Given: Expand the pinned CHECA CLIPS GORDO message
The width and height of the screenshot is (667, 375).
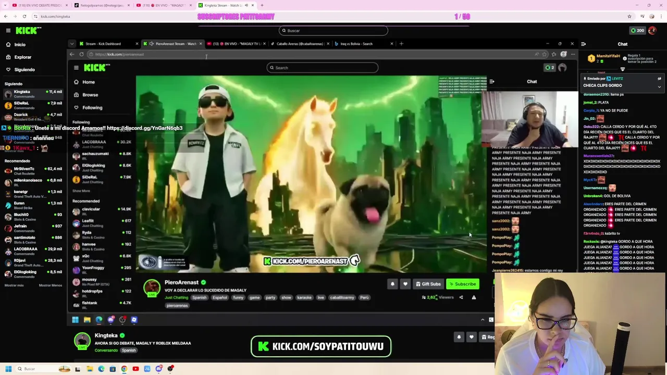Looking at the screenshot, I should click(x=659, y=86).
